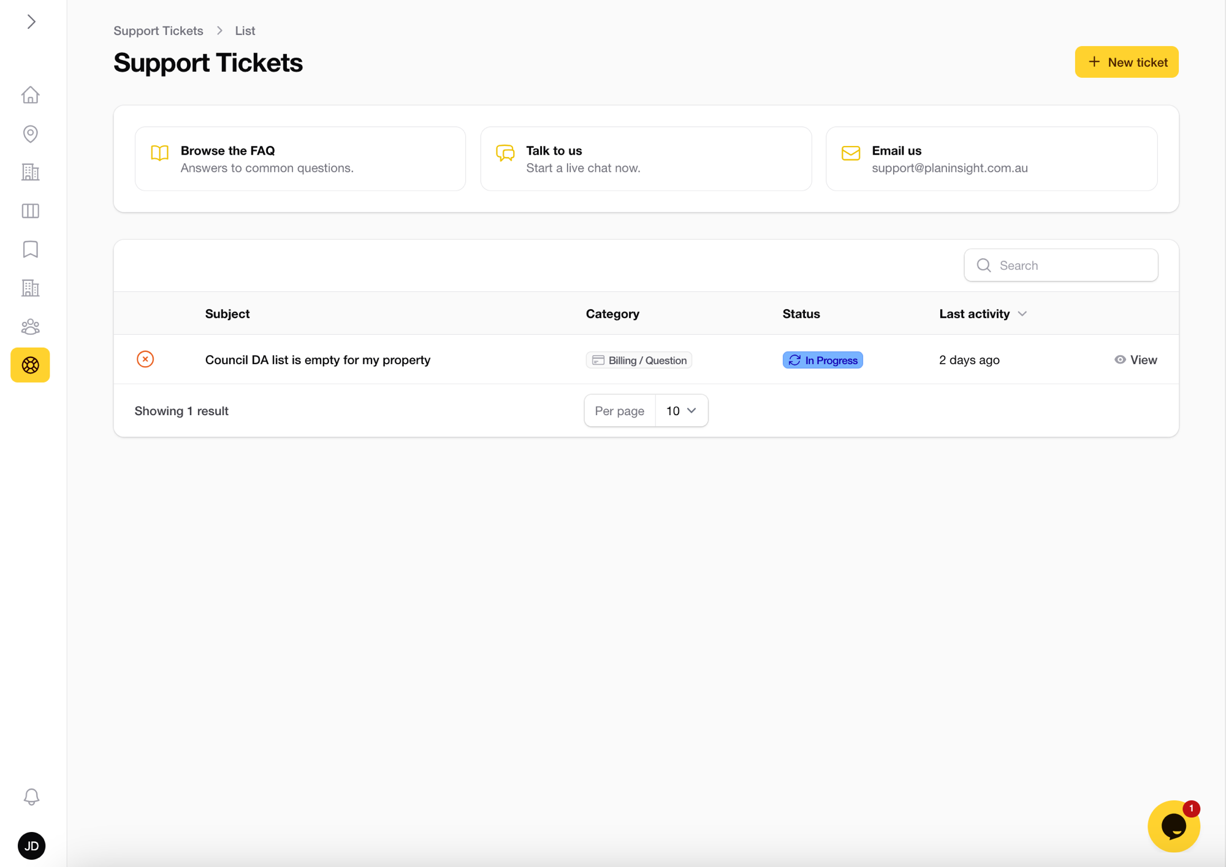Click the envelope icon in Email us
The height and width of the screenshot is (867, 1226).
851,153
